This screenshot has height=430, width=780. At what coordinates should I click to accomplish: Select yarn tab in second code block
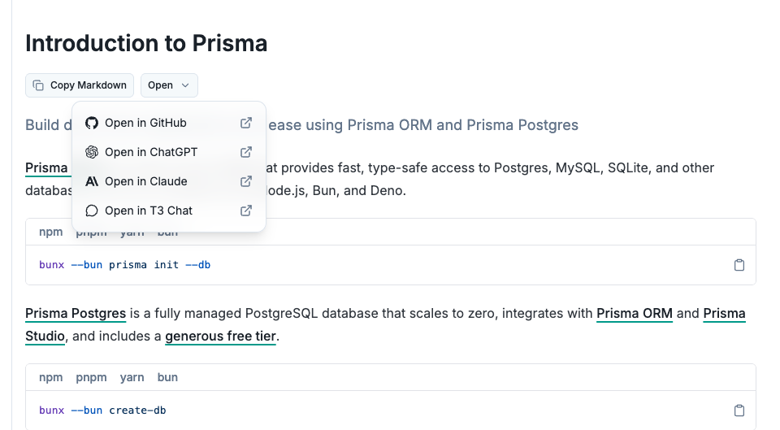[132, 377]
